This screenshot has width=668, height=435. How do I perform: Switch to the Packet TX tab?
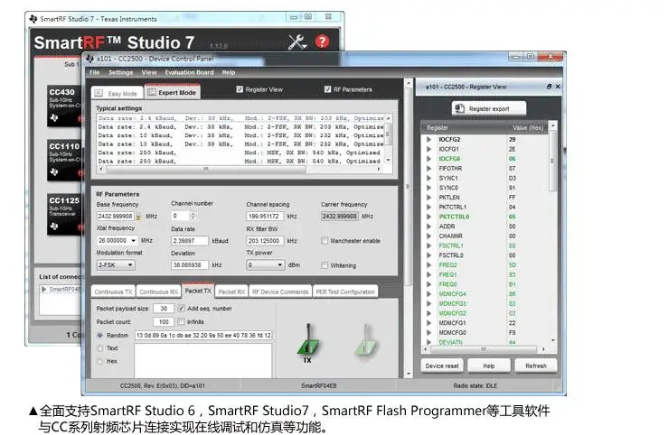pos(198,291)
